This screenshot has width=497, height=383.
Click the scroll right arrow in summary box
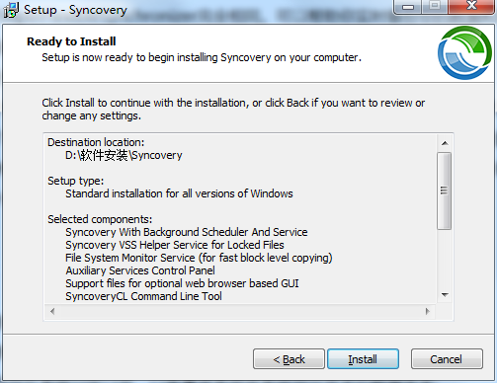click(428, 311)
